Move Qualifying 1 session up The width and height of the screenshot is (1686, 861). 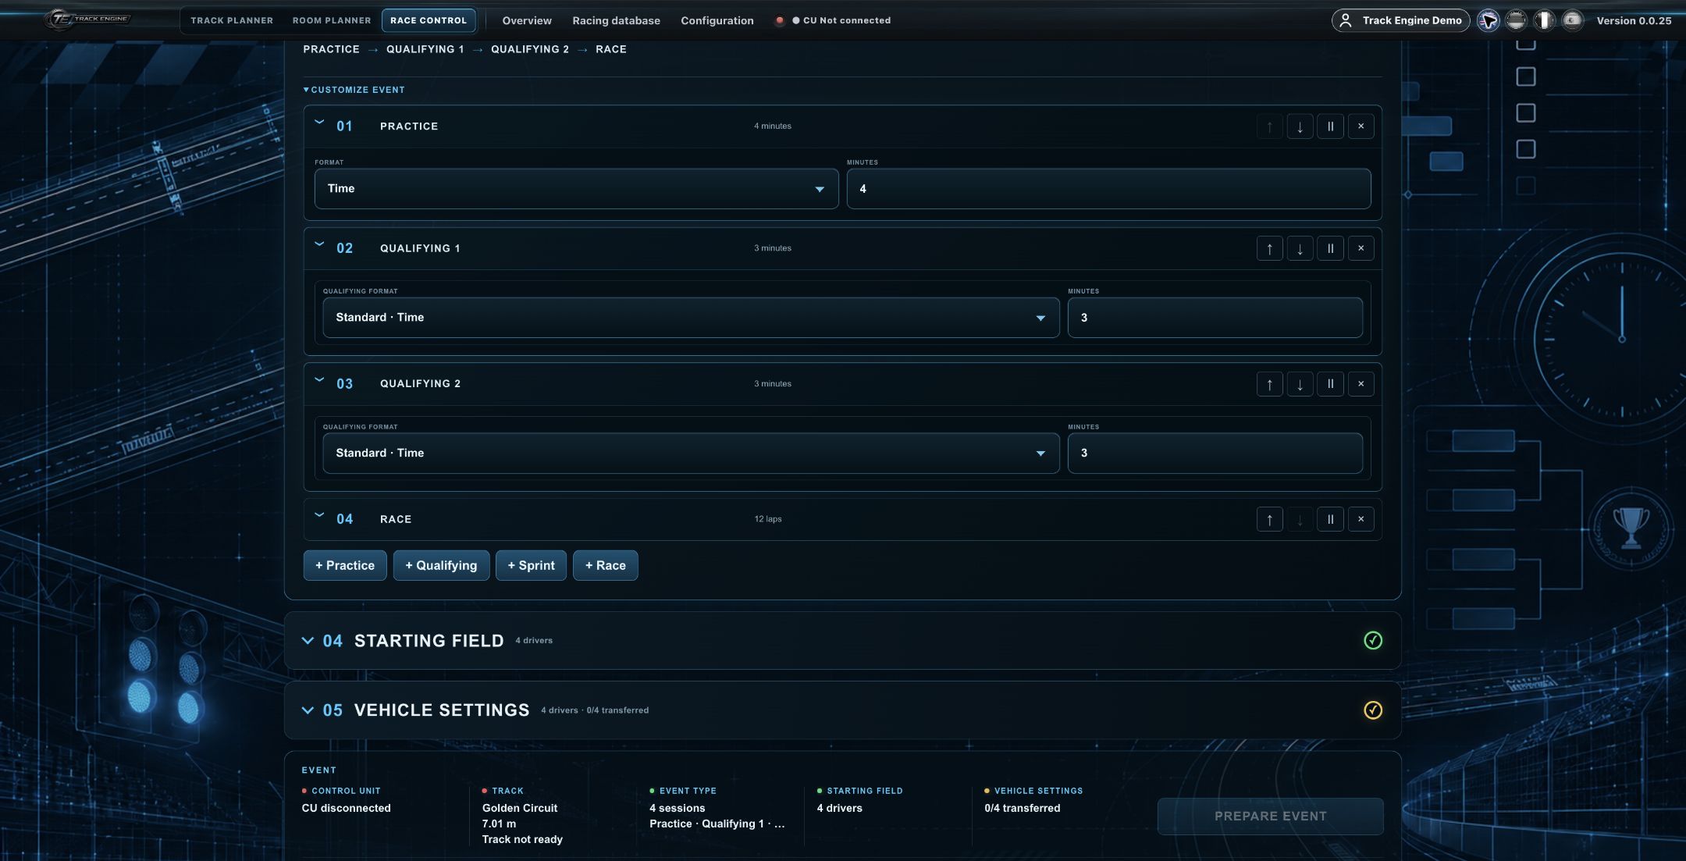coord(1269,248)
